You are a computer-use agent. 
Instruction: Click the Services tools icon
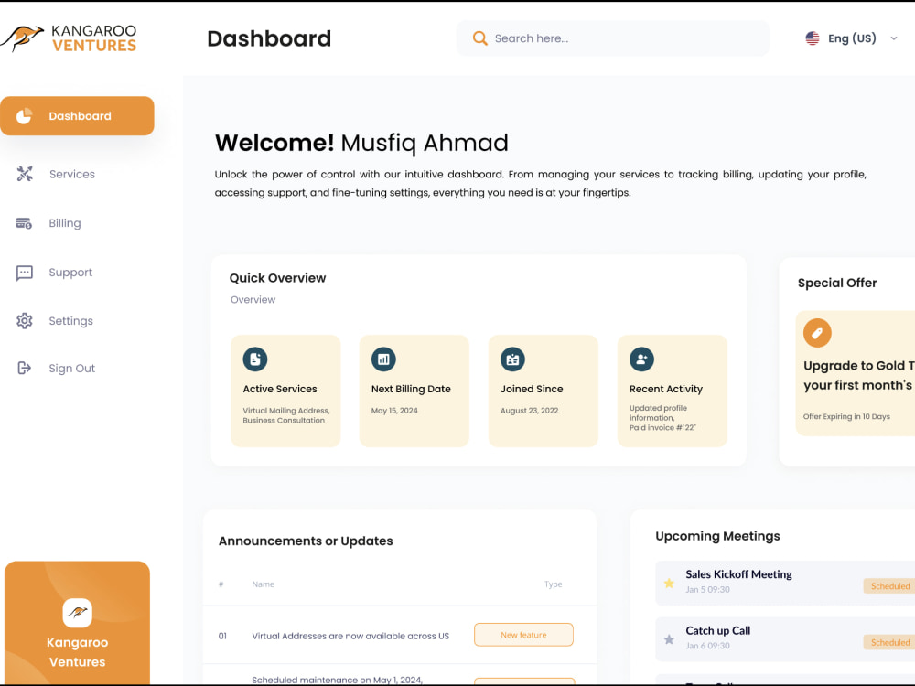[x=25, y=174]
